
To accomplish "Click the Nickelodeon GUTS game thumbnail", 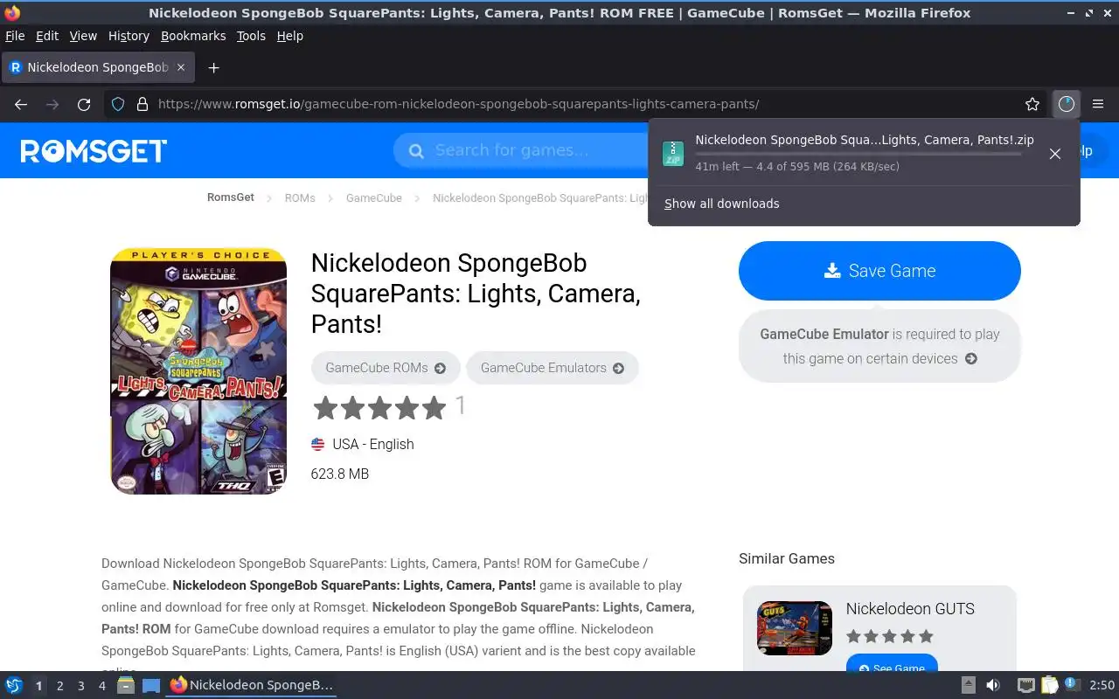I will pos(795,628).
